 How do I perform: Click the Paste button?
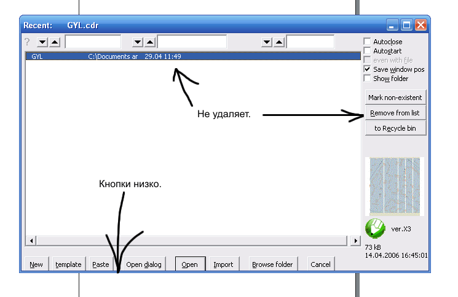coord(101,264)
